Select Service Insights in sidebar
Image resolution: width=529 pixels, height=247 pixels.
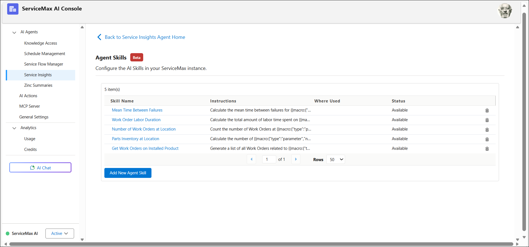pos(40,75)
